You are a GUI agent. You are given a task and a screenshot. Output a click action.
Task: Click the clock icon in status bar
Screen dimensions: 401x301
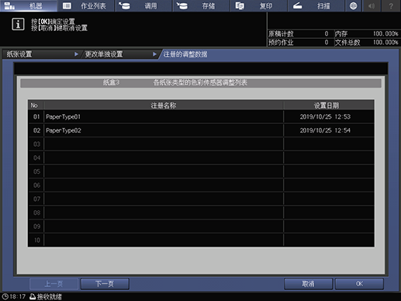[5, 296]
